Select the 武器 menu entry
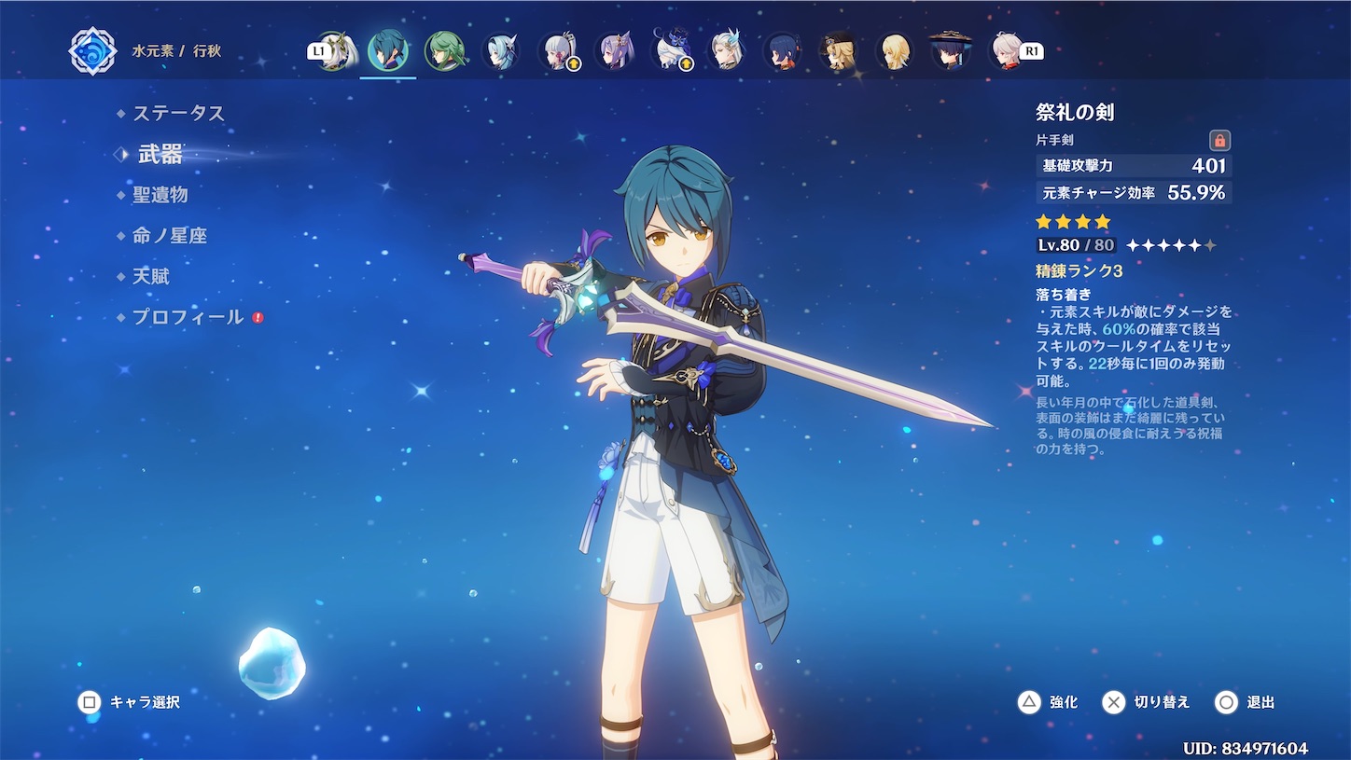The image size is (1351, 760). pyautogui.click(x=160, y=154)
